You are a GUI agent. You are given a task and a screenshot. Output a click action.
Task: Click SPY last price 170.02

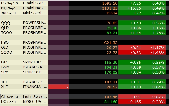[x=111, y=72]
